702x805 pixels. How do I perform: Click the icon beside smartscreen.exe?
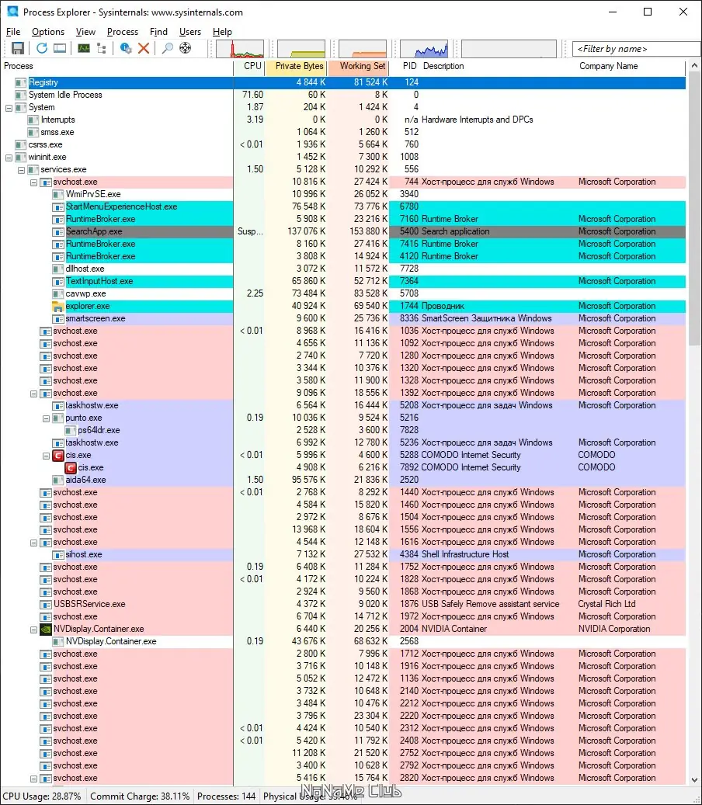tap(58, 319)
